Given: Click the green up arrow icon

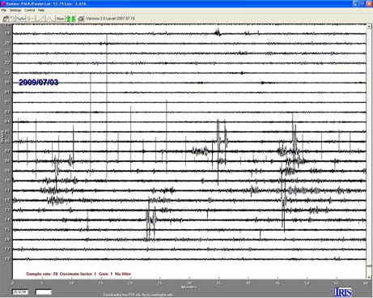Looking at the screenshot, I should [x=68, y=19].
